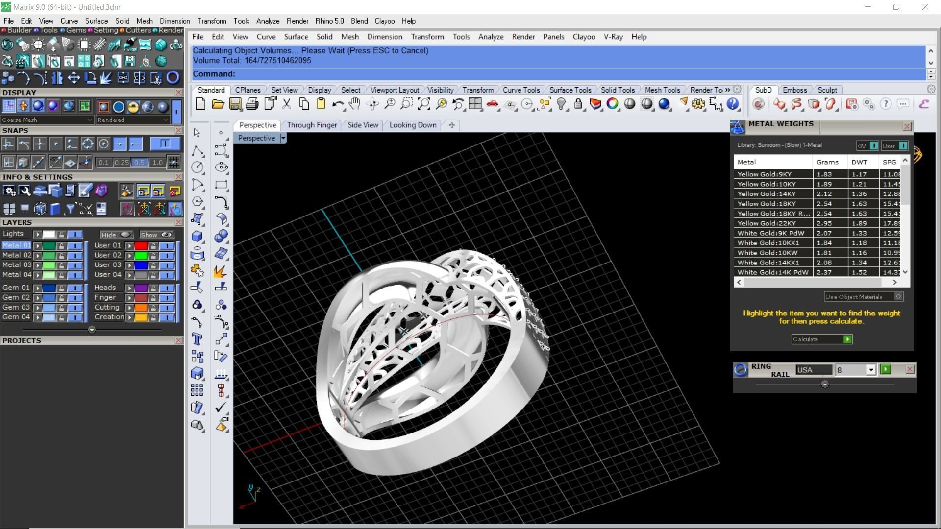941x529 pixels.
Task: Click the New file icon in Standard toolbar
Action: tap(200, 104)
